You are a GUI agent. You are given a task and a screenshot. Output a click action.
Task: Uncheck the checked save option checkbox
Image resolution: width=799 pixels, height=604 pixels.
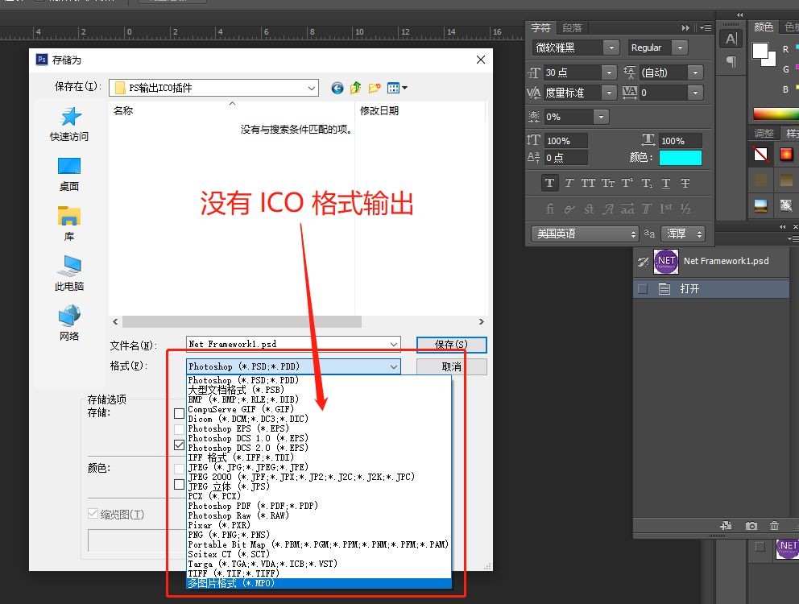(179, 445)
